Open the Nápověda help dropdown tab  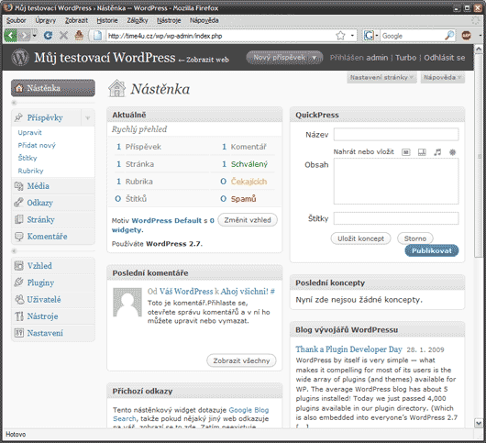point(442,77)
